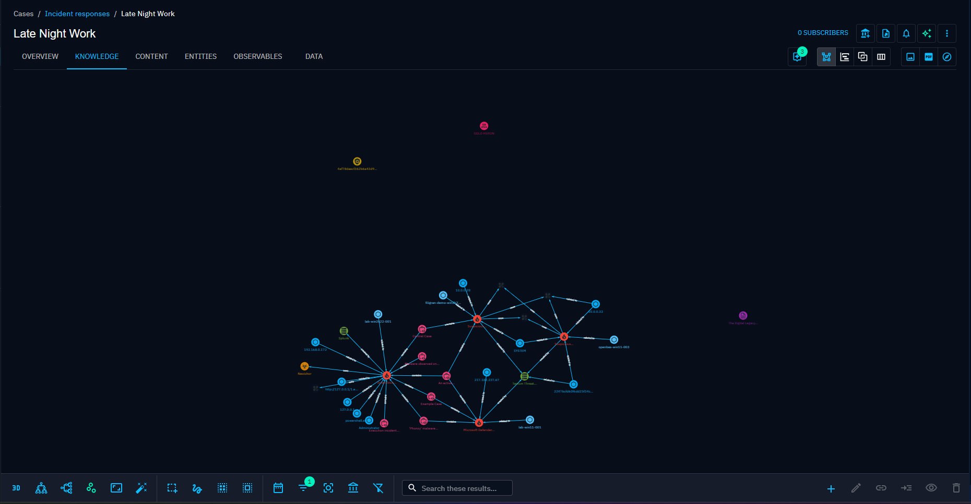Click the clear filters funnel icon
Image resolution: width=971 pixels, height=504 pixels.
tap(378, 488)
